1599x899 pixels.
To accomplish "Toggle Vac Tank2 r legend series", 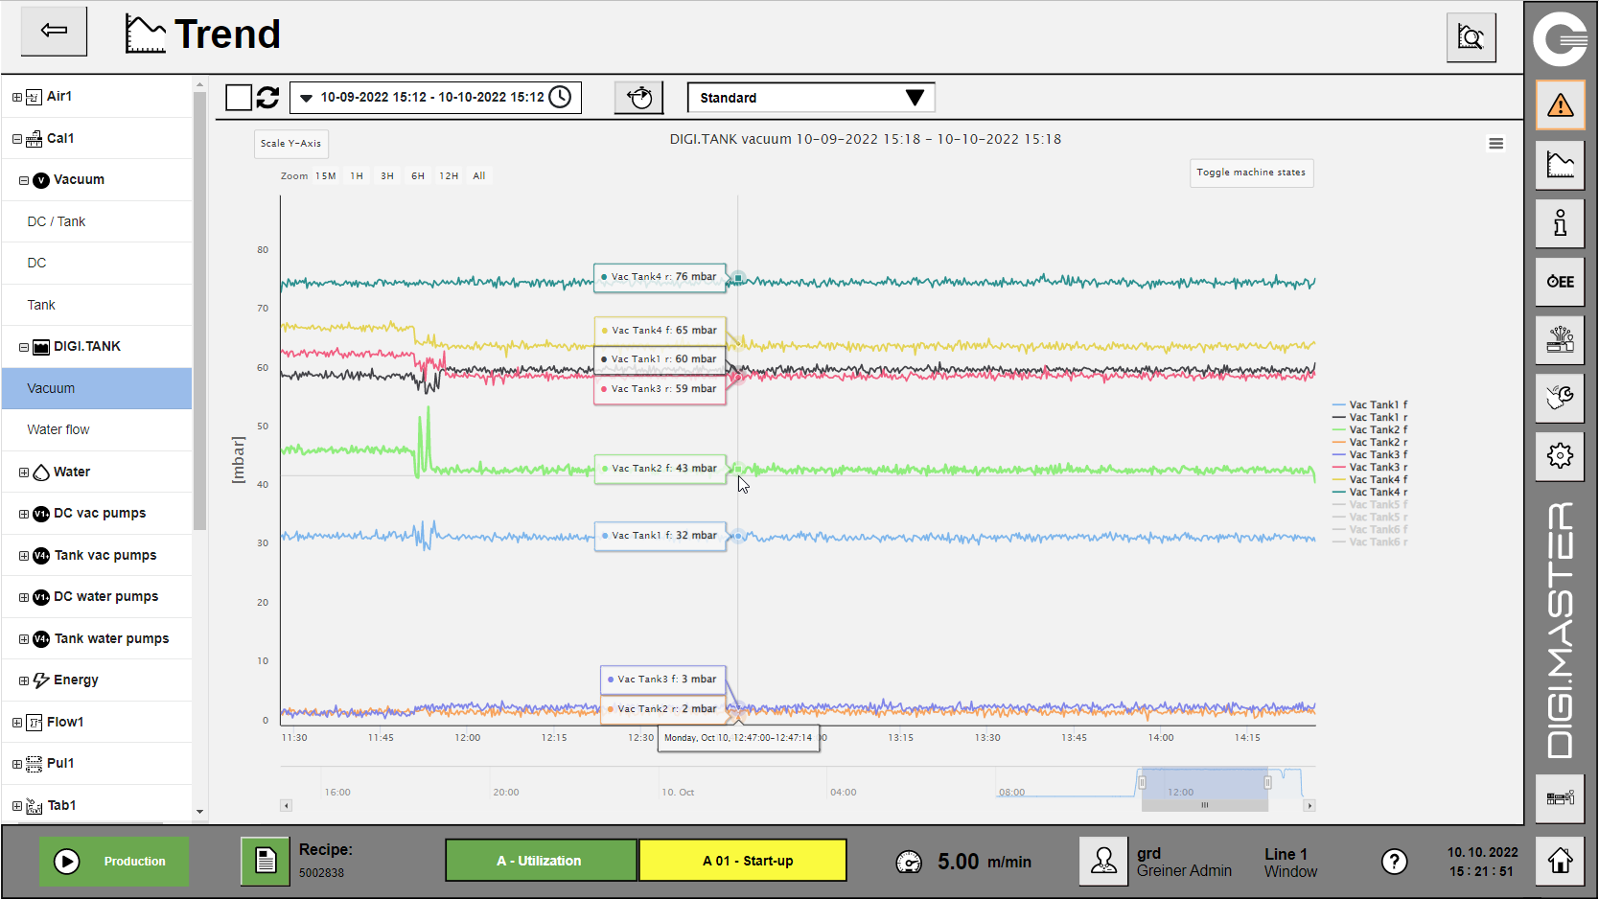I will (x=1370, y=443).
